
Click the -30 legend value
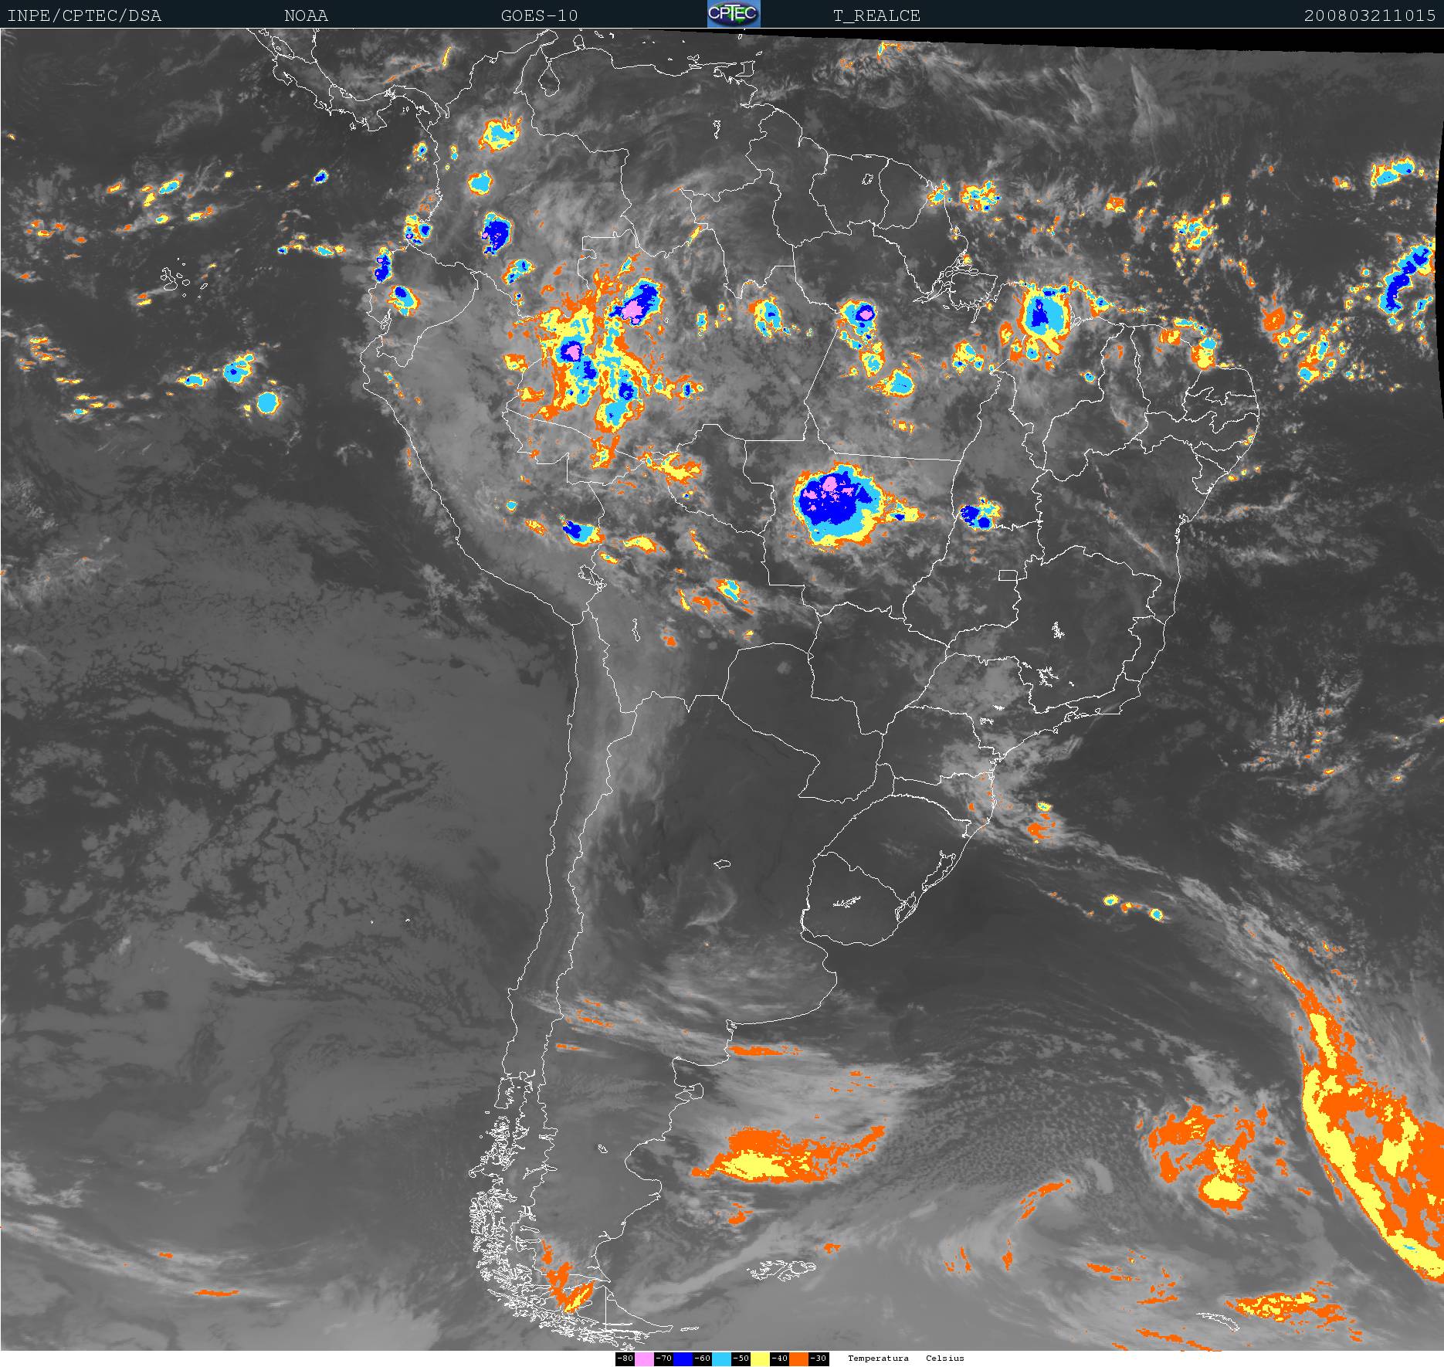tap(819, 1359)
